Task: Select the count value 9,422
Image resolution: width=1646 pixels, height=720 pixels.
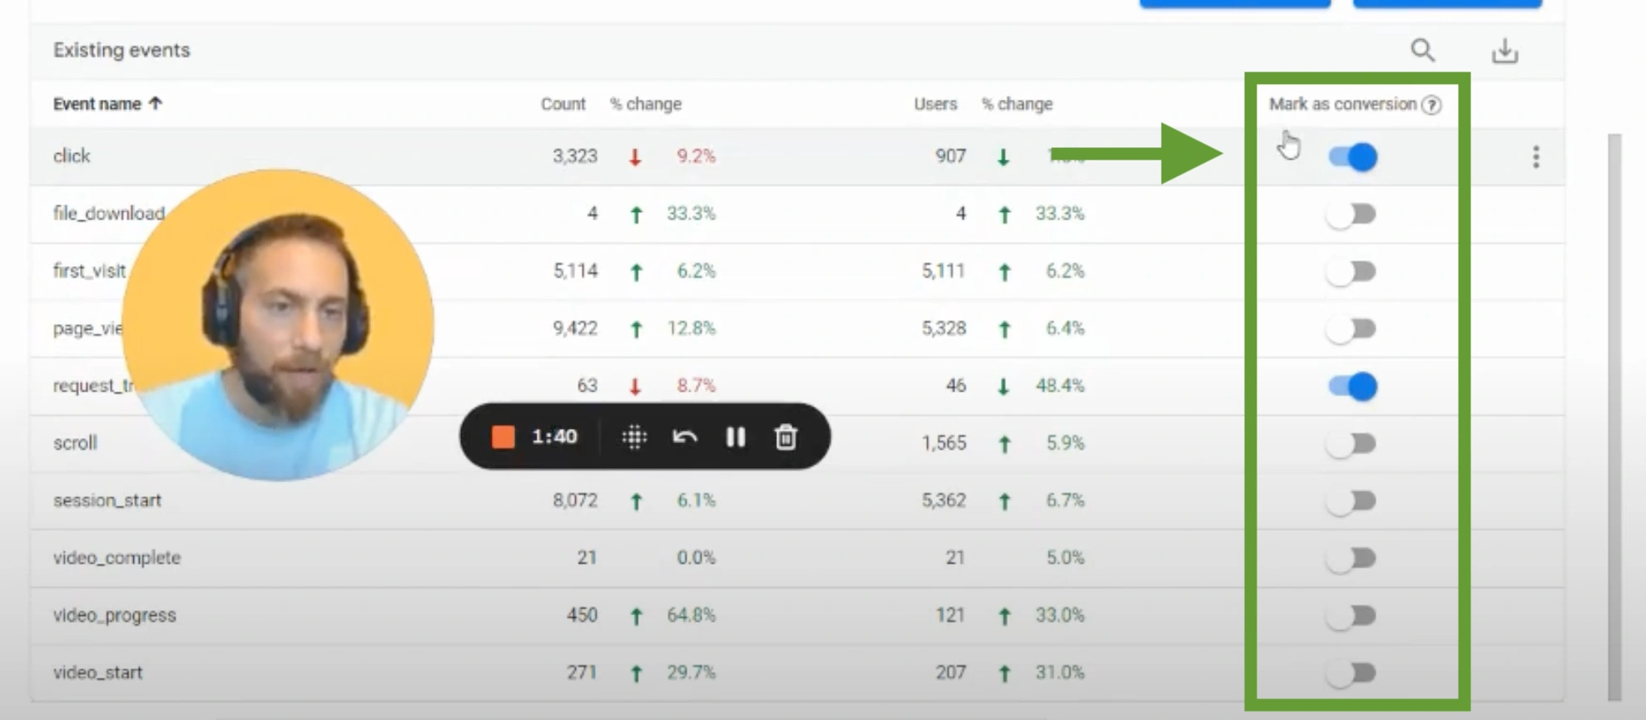Action: [x=575, y=328]
